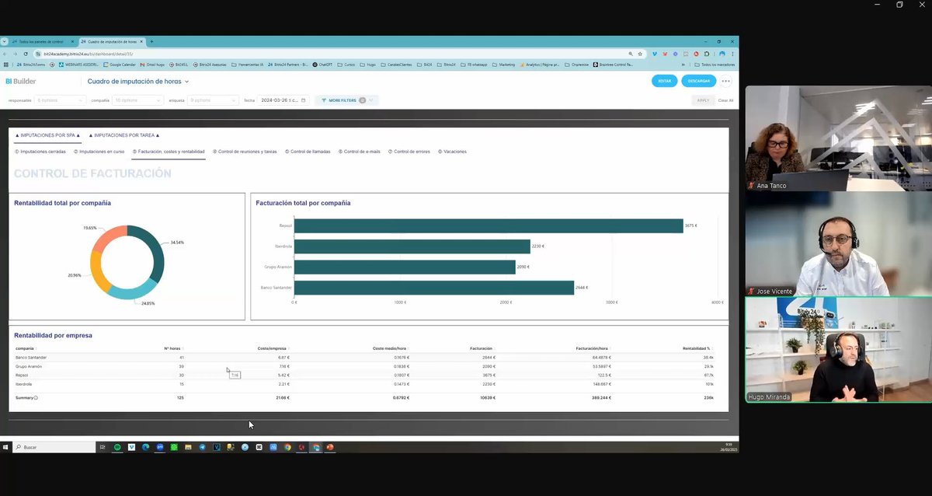This screenshot has height=496, width=932.
Task: Open the three-dots more options menu
Action: tap(725, 81)
